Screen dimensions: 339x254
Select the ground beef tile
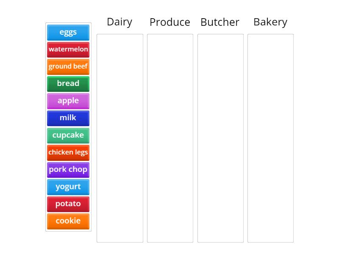(x=68, y=66)
